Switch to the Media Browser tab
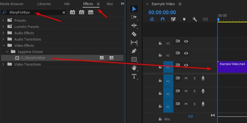 12,4
